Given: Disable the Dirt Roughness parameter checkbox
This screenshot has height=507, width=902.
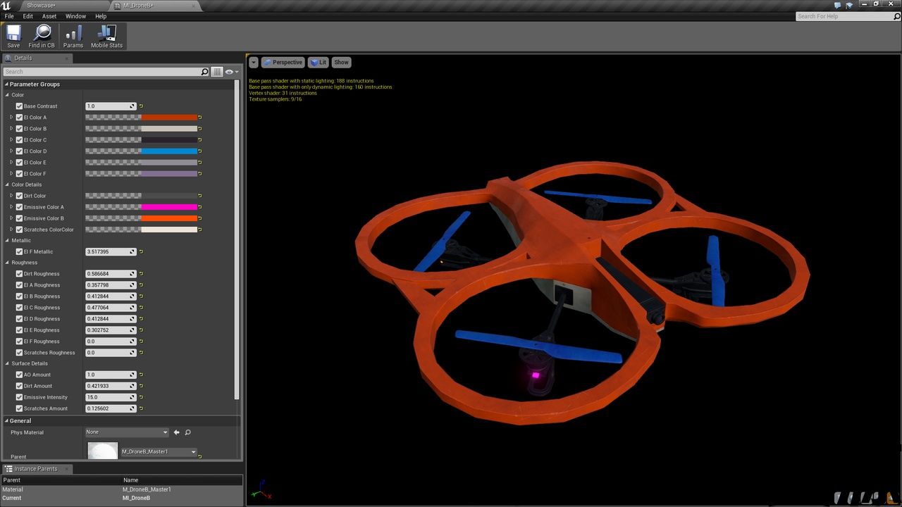Looking at the screenshot, I should point(20,274).
